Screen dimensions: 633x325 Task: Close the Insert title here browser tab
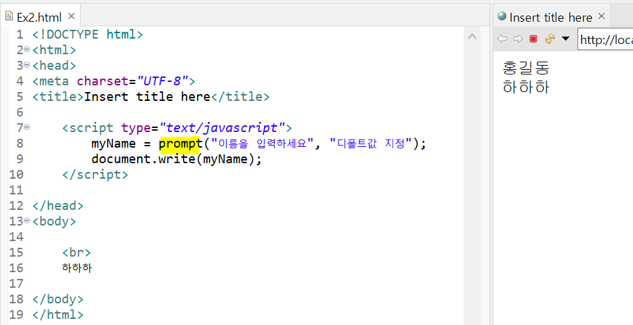point(601,16)
